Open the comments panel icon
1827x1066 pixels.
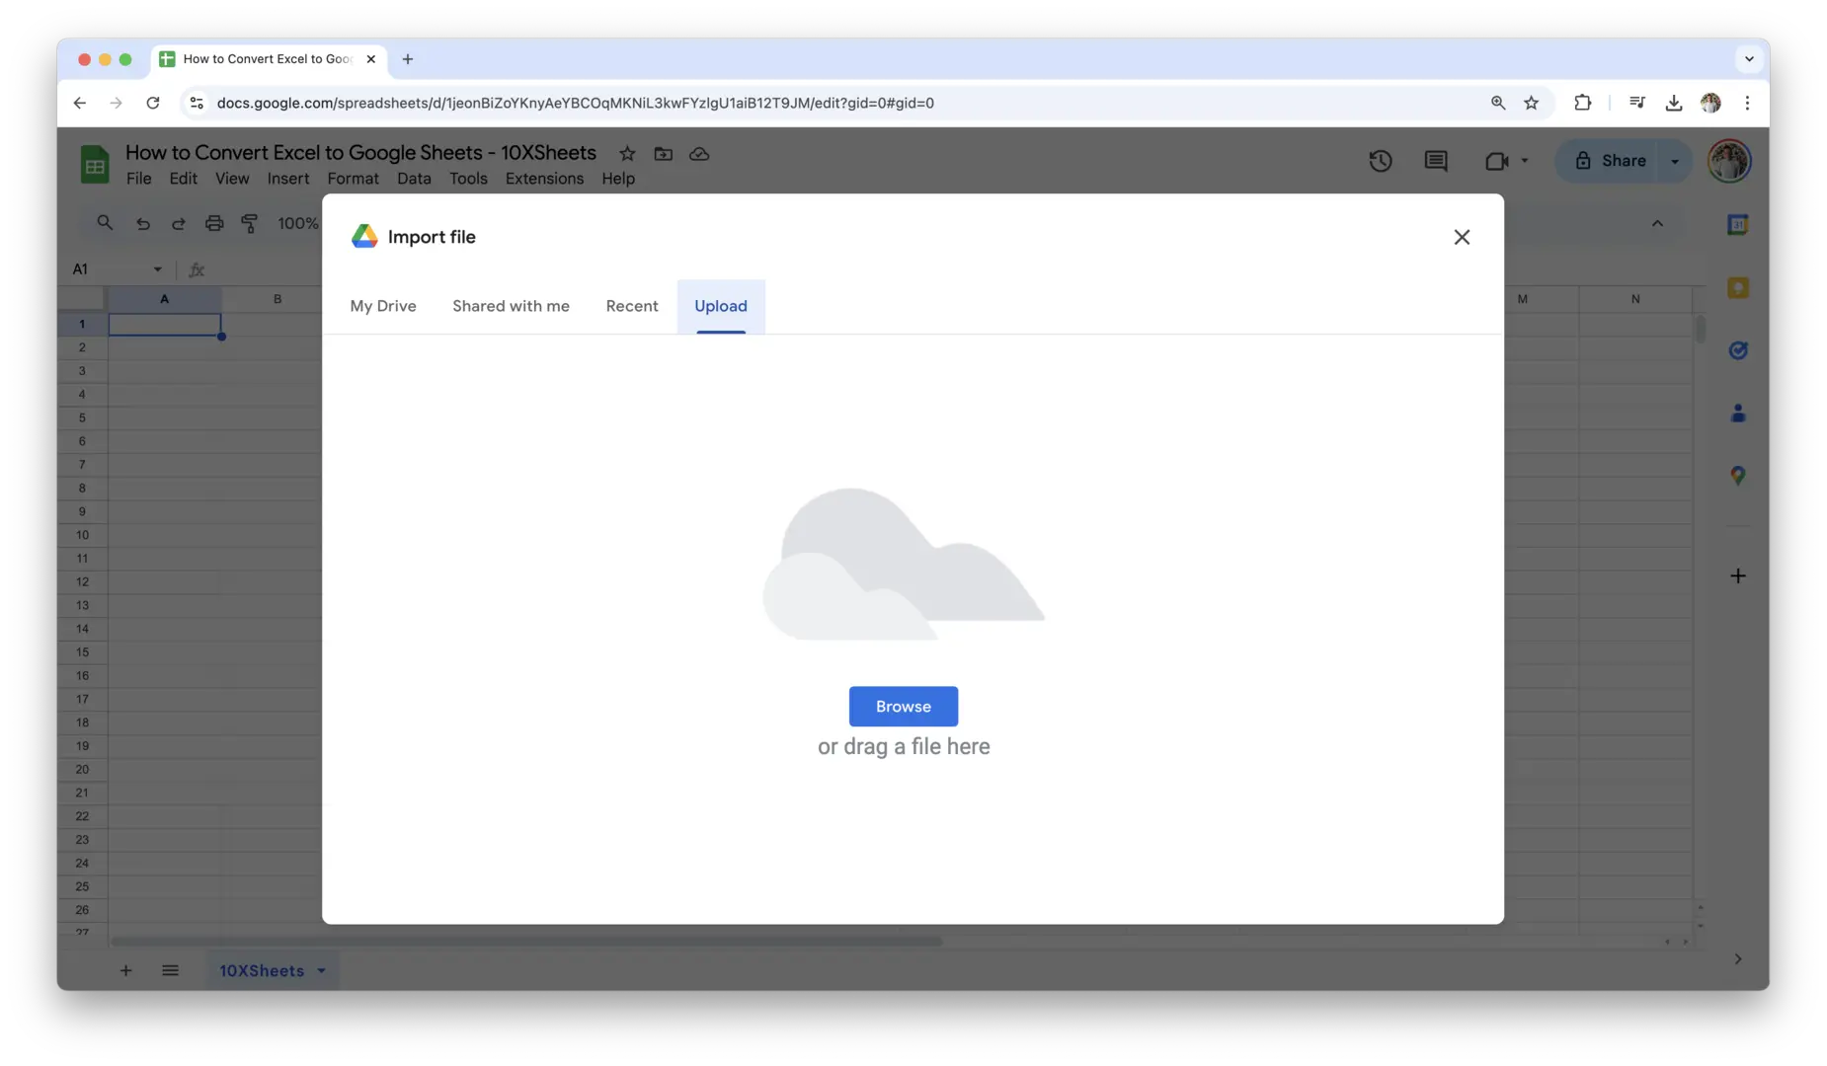(x=1435, y=161)
